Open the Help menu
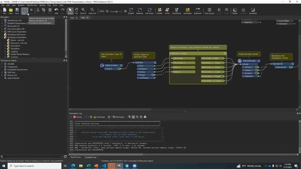 pyautogui.click(x=61, y=5)
